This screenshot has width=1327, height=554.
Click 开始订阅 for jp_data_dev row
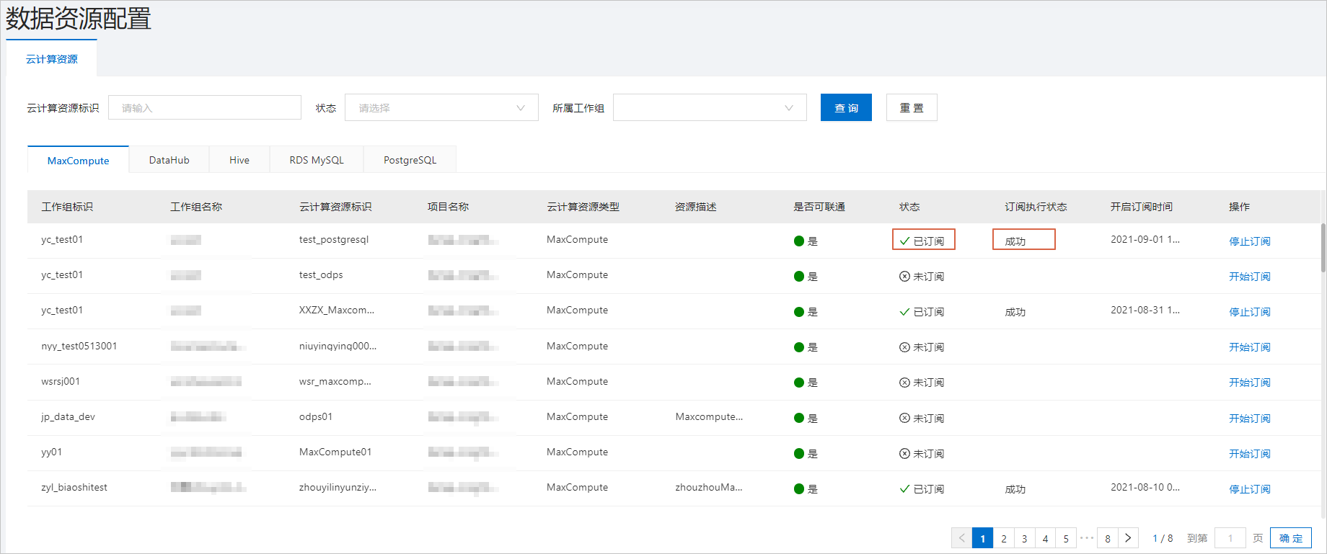[x=1250, y=419]
